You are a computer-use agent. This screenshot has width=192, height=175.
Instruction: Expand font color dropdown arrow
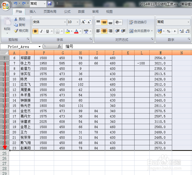pyautogui.click(x=80, y=31)
